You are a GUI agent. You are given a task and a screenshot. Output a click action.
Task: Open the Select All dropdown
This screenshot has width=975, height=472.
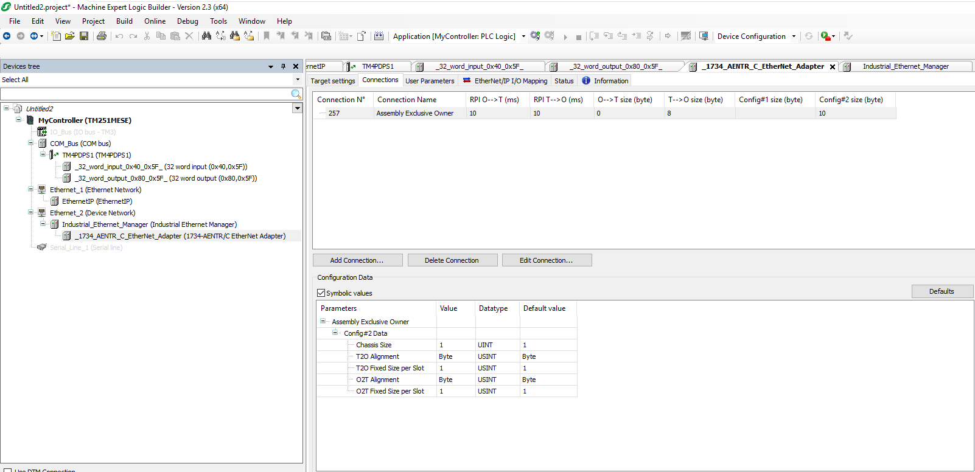(298, 80)
